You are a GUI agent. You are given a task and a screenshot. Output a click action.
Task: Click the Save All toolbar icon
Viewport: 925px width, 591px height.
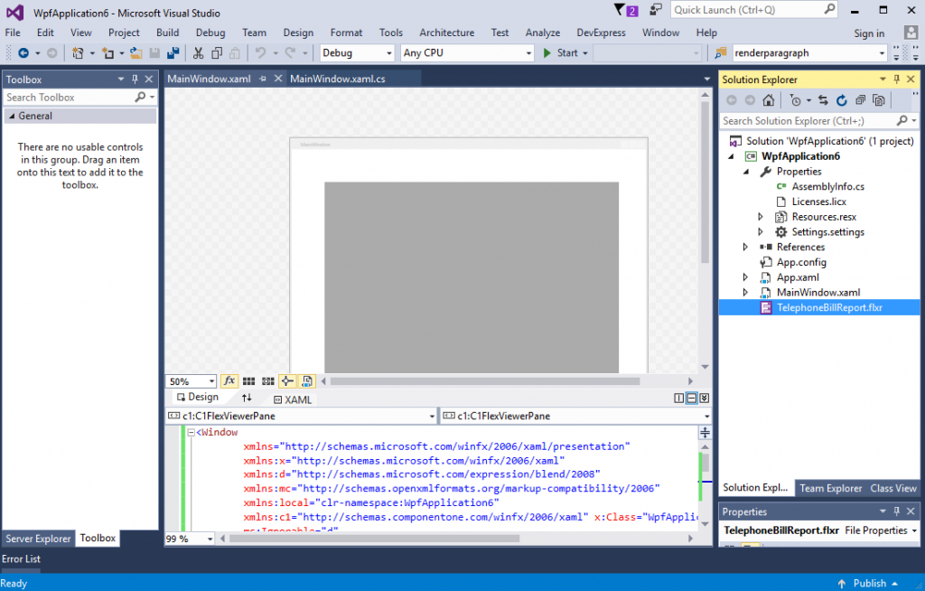(173, 53)
